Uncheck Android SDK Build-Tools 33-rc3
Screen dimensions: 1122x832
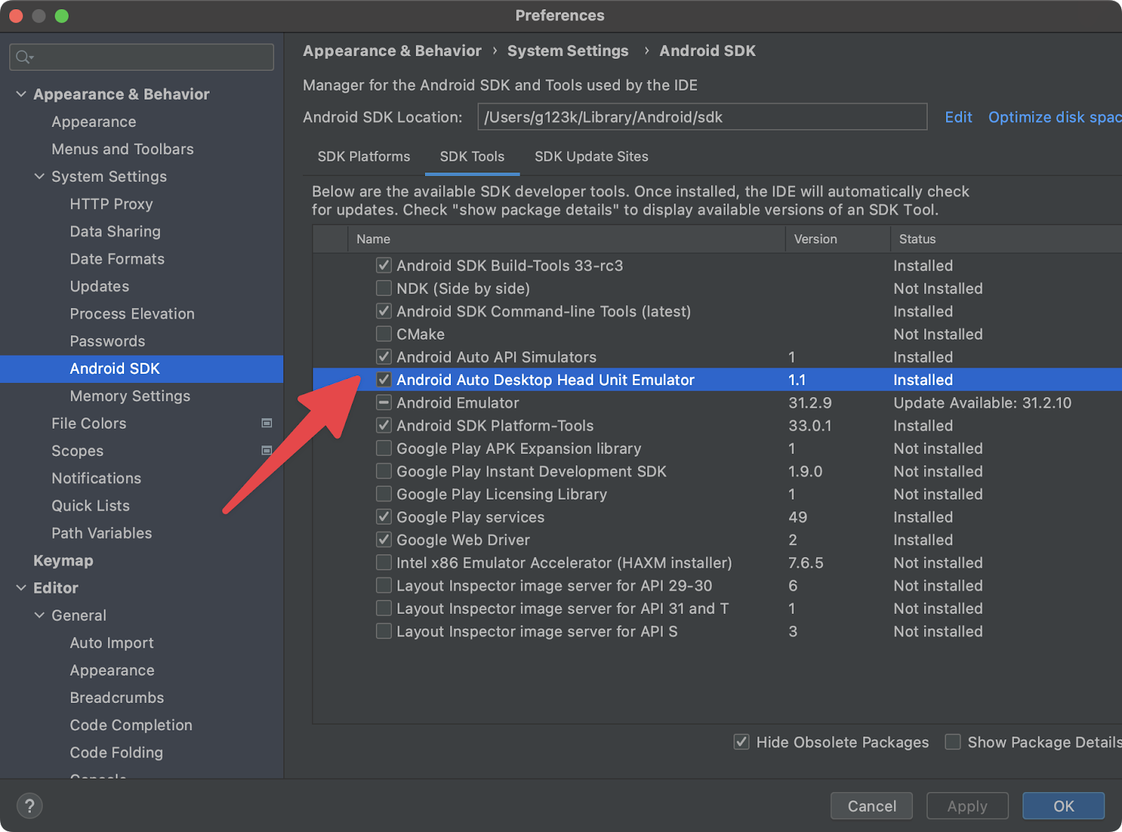[384, 265]
